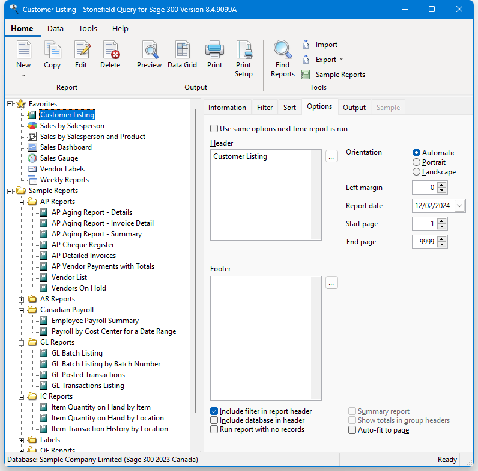Screen dimensions: 478x471
Task: Click the report tree vertical scrollbar
Action: 195,261
